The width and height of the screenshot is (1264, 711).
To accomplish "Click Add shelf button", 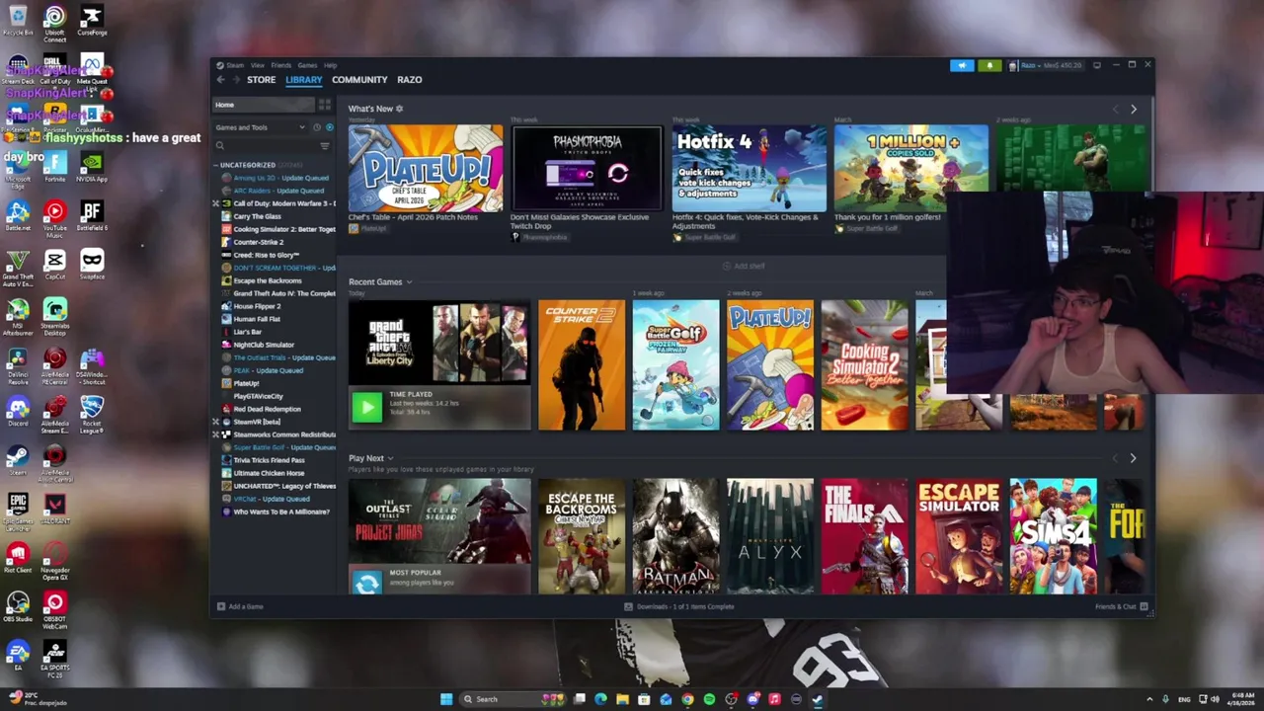I will pos(743,266).
